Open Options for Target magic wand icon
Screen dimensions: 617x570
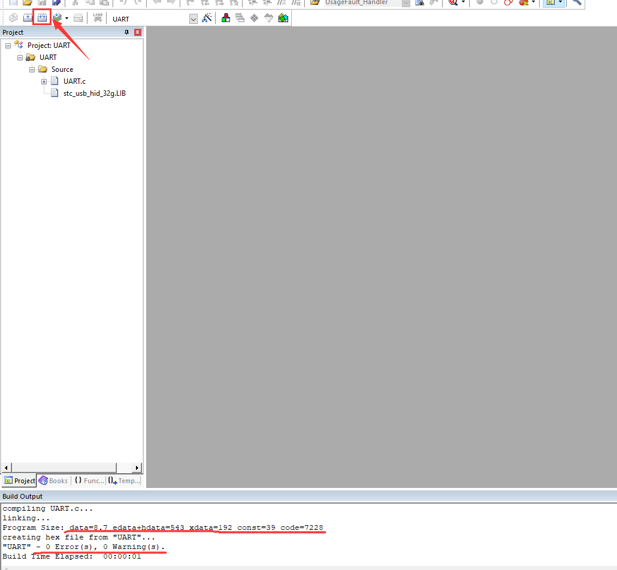point(207,18)
